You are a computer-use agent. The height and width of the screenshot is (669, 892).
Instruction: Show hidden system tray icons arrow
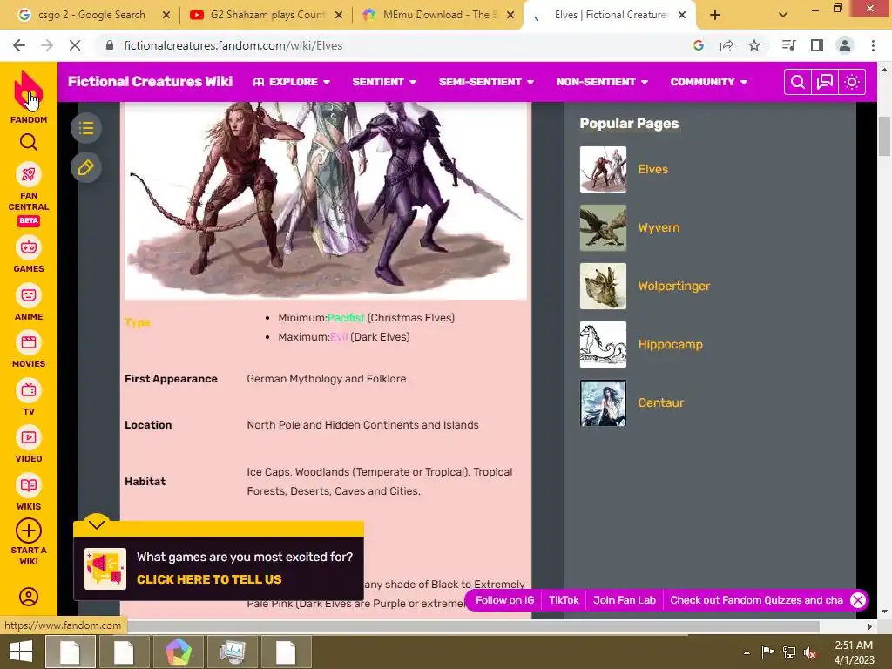[747, 652]
